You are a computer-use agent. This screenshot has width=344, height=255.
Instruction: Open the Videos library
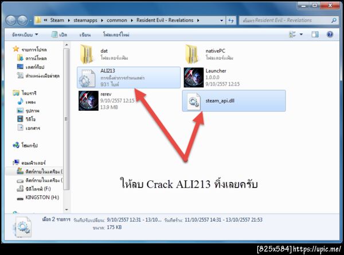[26, 119]
